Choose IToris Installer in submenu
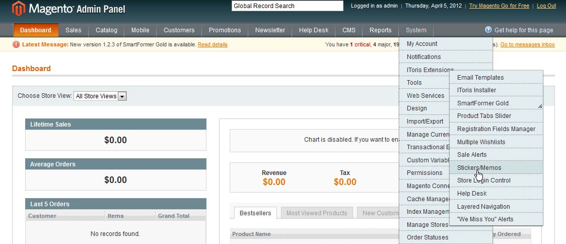Screen dimensions: 566x244 coord(496,90)
